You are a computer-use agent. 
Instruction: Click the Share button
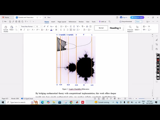pos(138,21)
